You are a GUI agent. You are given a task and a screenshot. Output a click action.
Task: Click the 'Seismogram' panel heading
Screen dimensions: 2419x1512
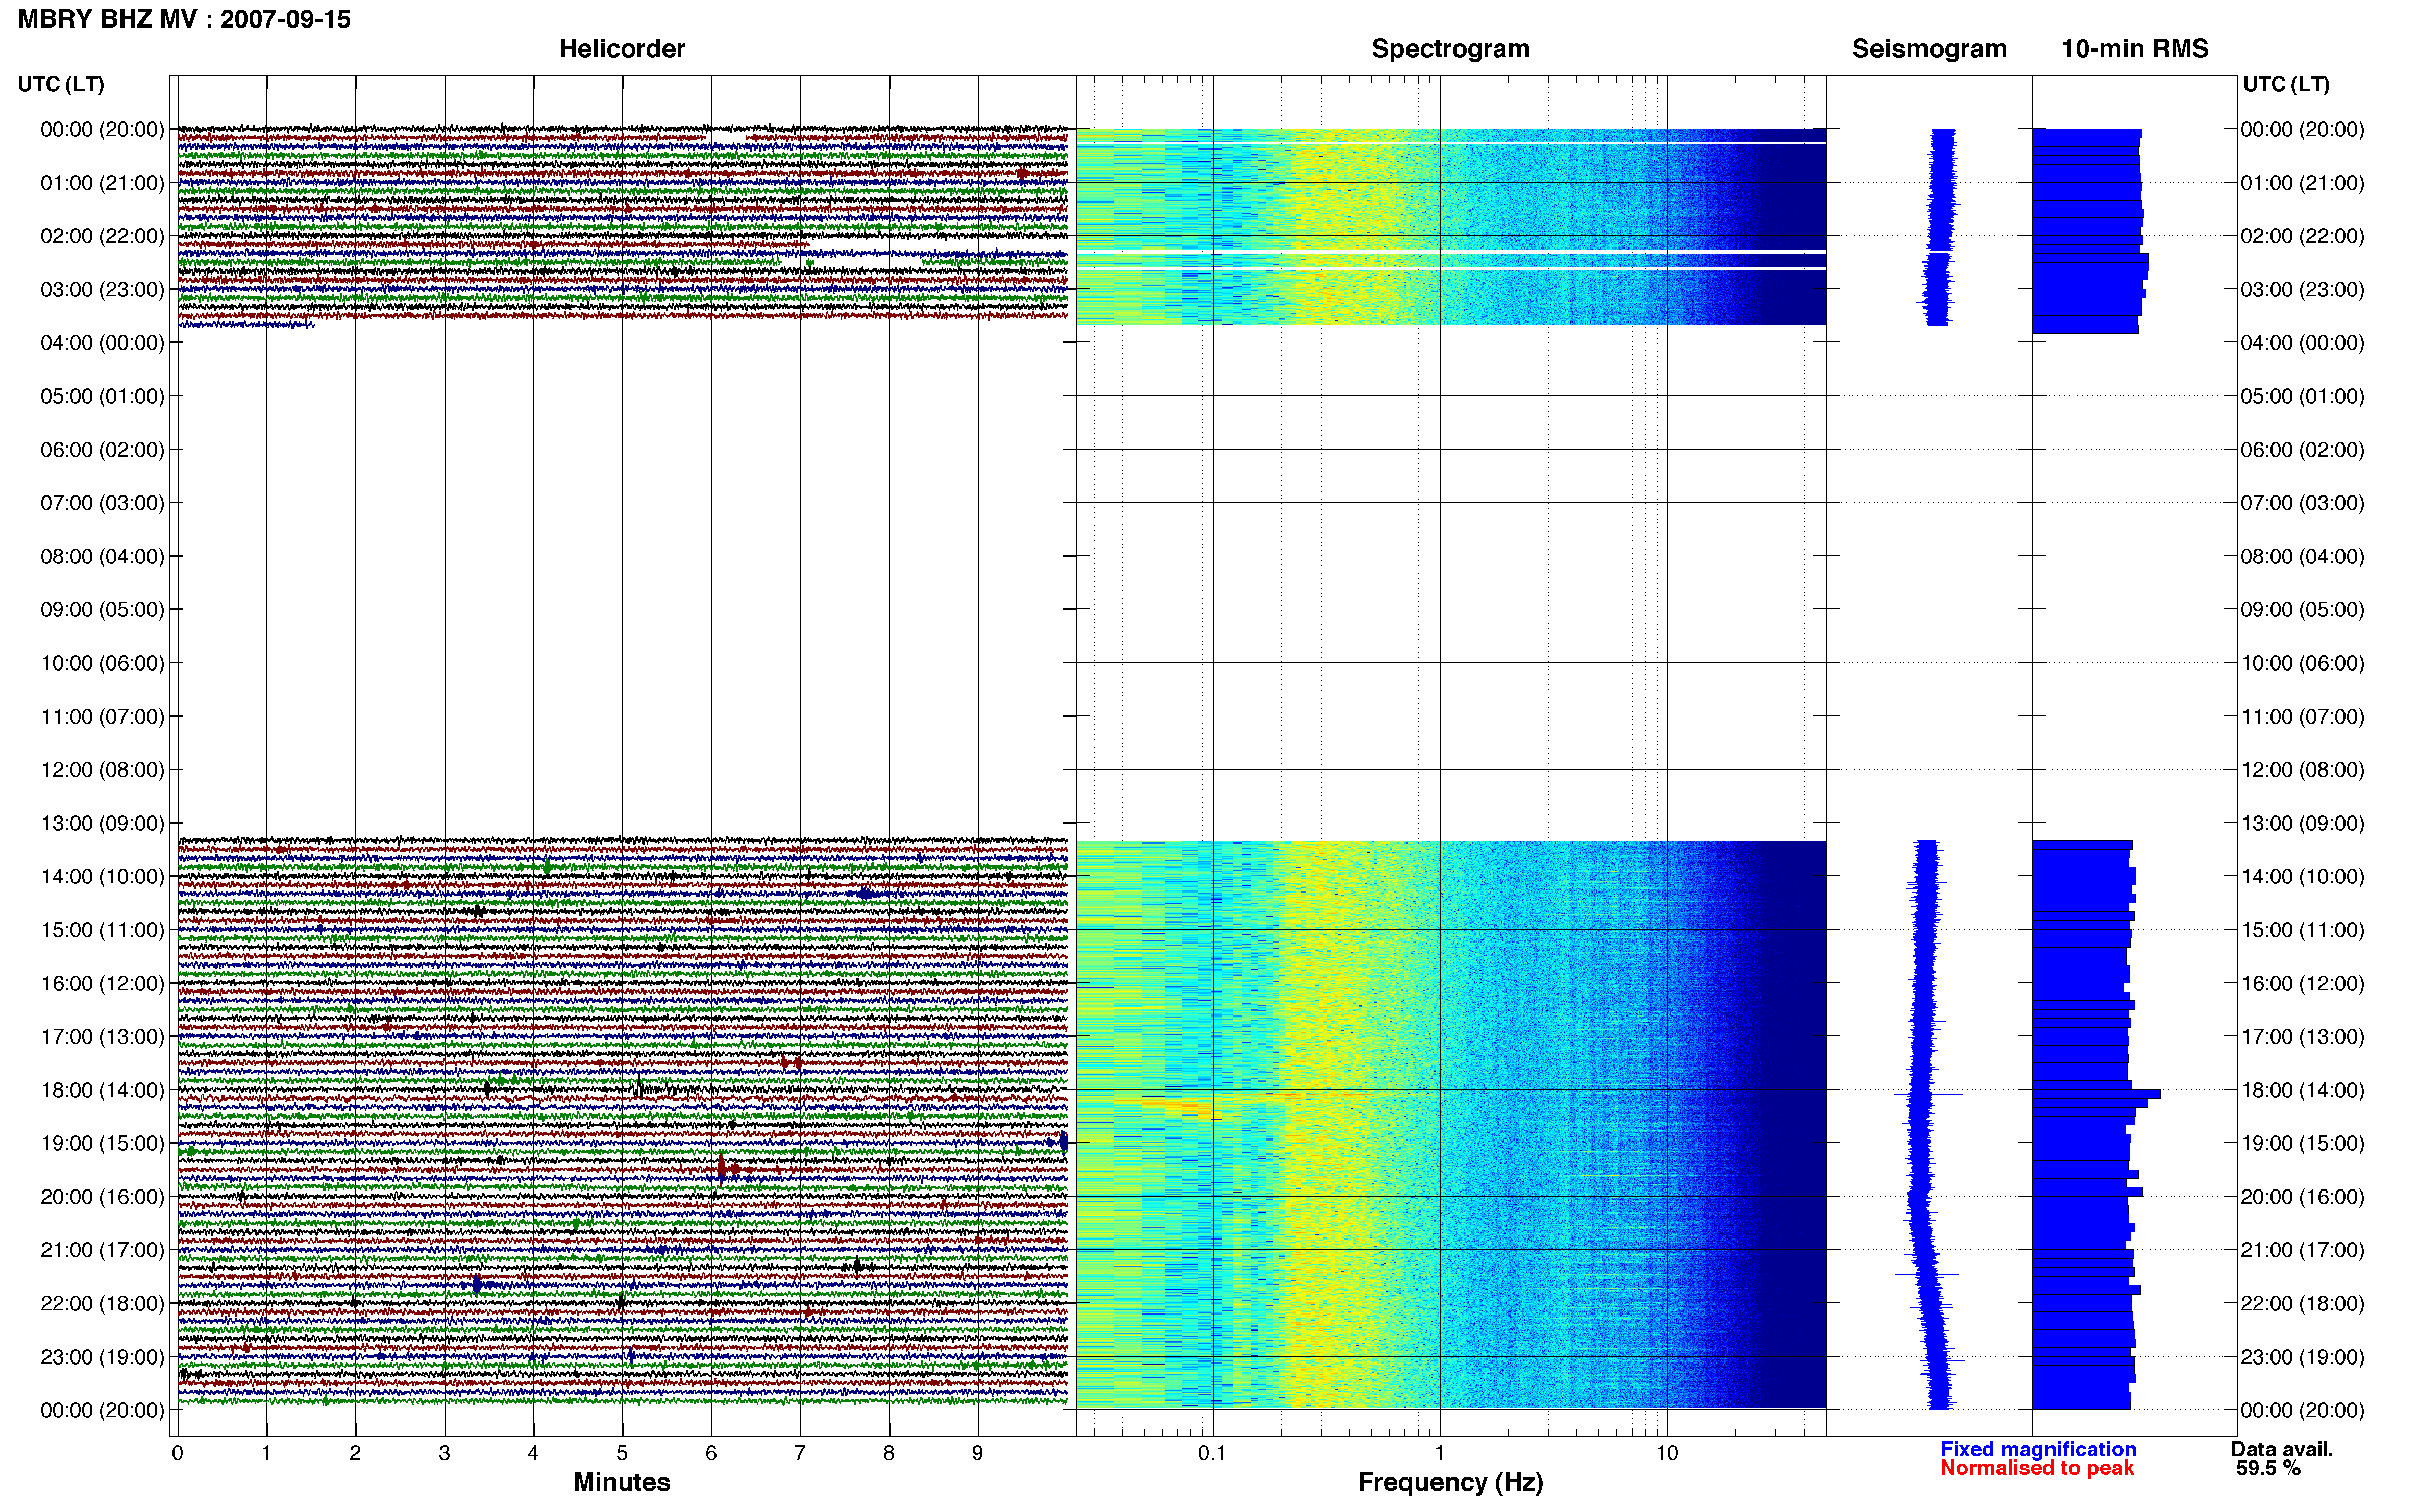(x=1929, y=48)
